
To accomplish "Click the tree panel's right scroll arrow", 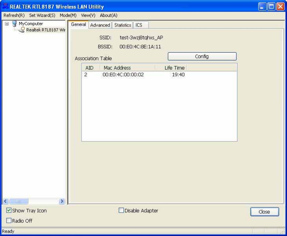I will [62, 201].
